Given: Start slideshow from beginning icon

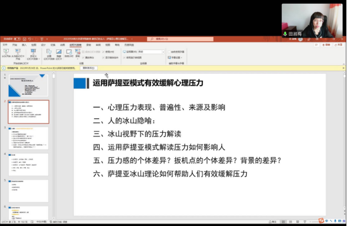Looking at the screenshot, I should click(6, 53).
